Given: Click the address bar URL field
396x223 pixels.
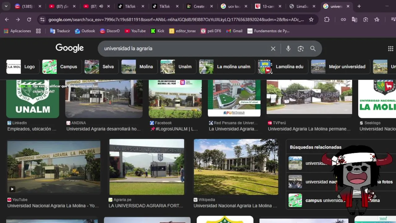Looking at the screenshot, I should click(176, 20).
